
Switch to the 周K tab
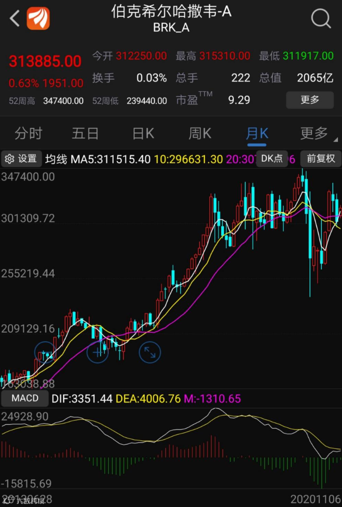pos(200,133)
